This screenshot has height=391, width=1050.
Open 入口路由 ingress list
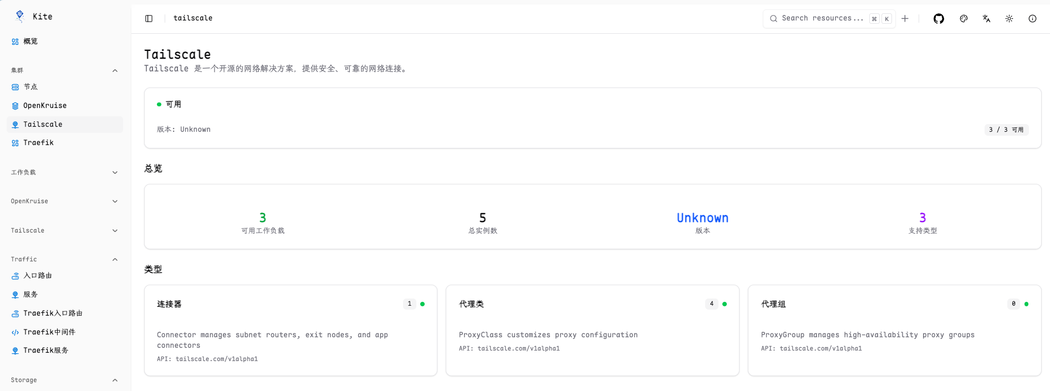[x=65, y=276]
